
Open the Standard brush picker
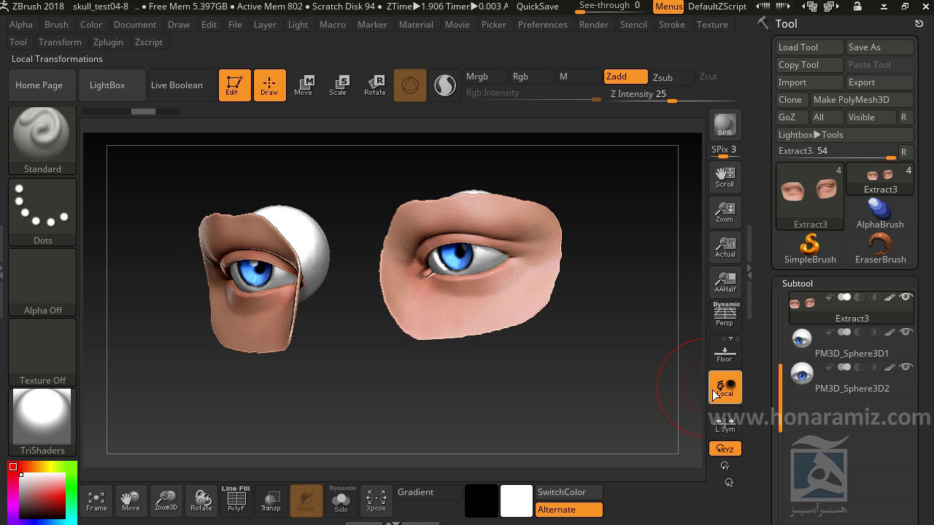42,141
